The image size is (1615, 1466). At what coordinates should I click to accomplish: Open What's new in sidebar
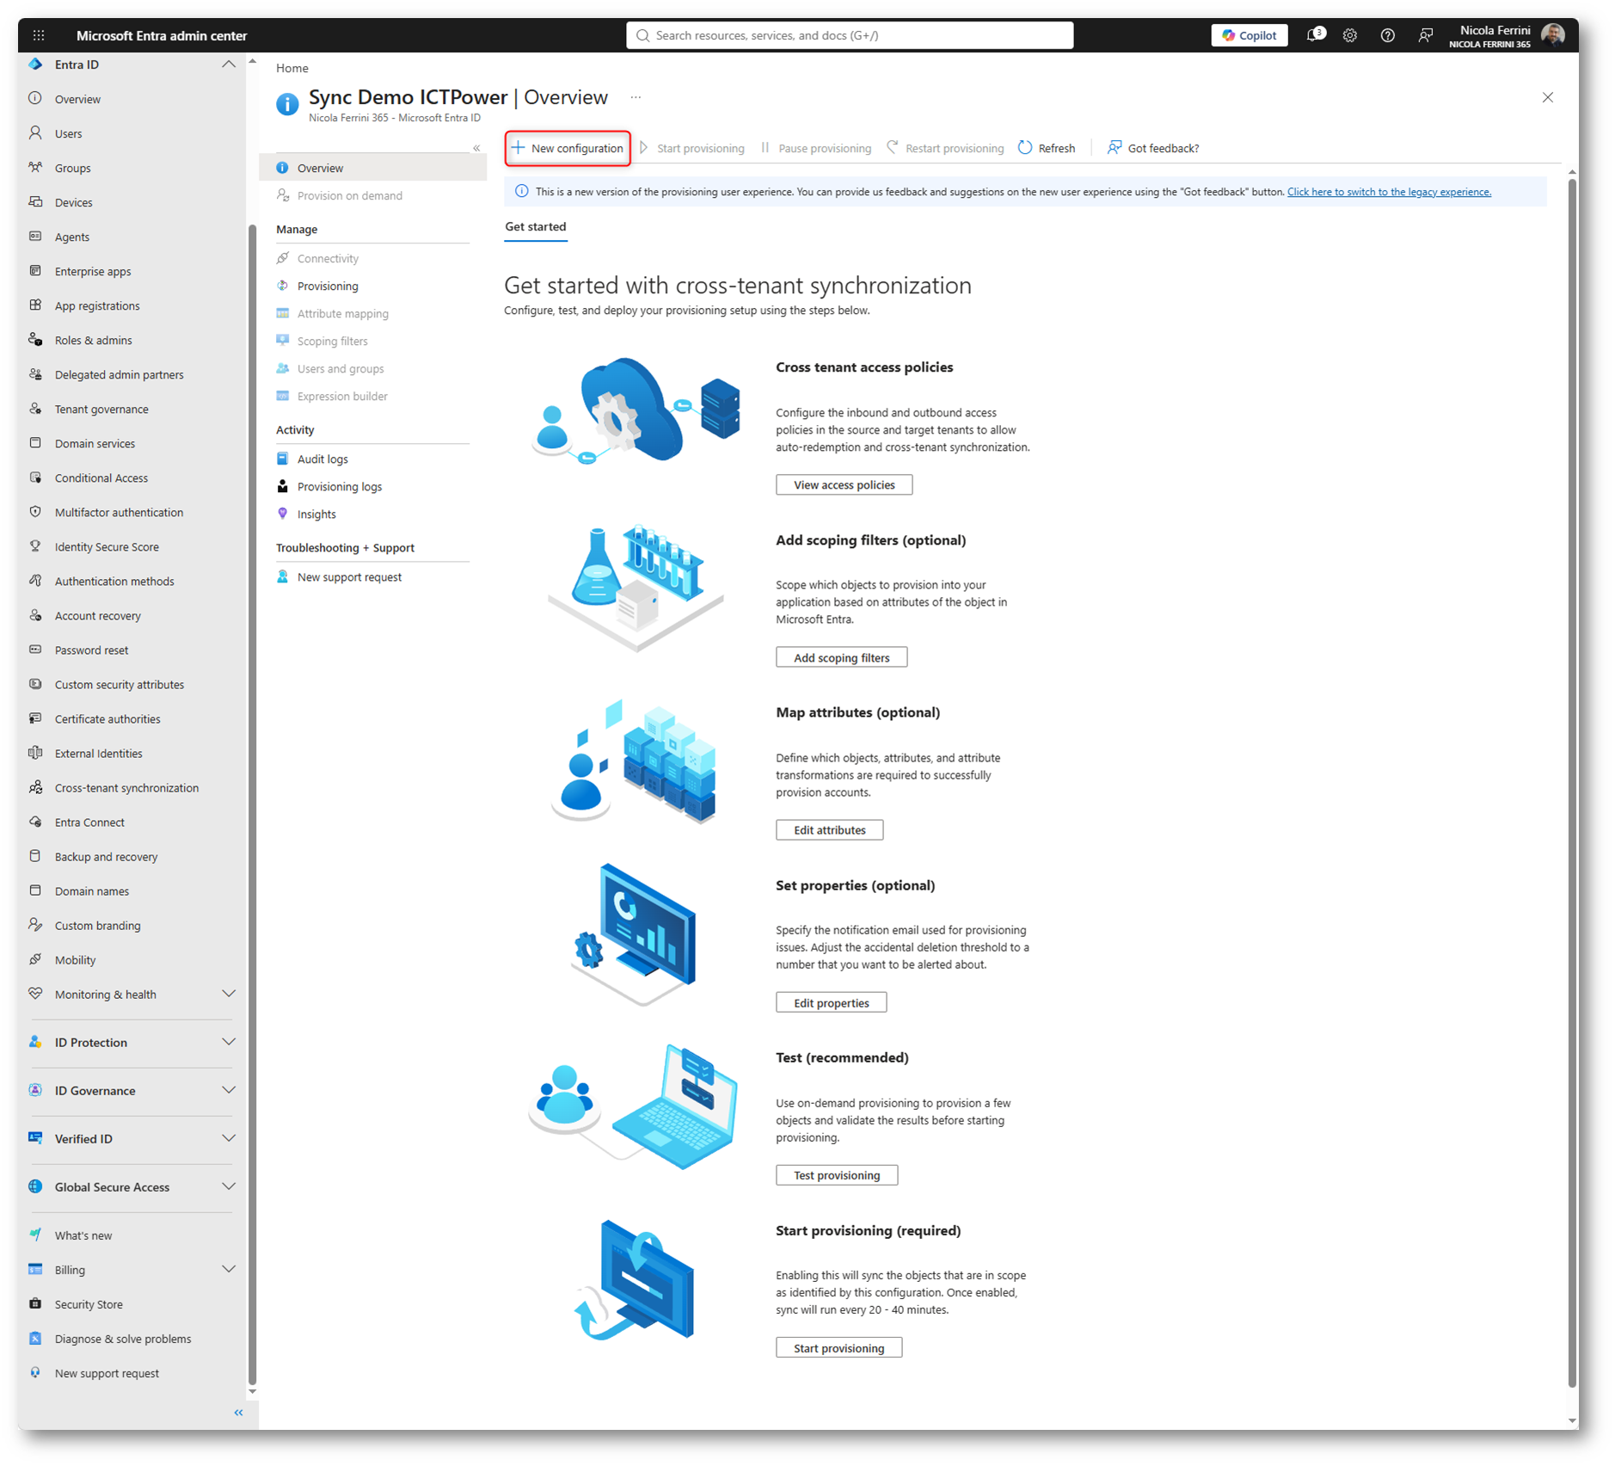tap(83, 1235)
